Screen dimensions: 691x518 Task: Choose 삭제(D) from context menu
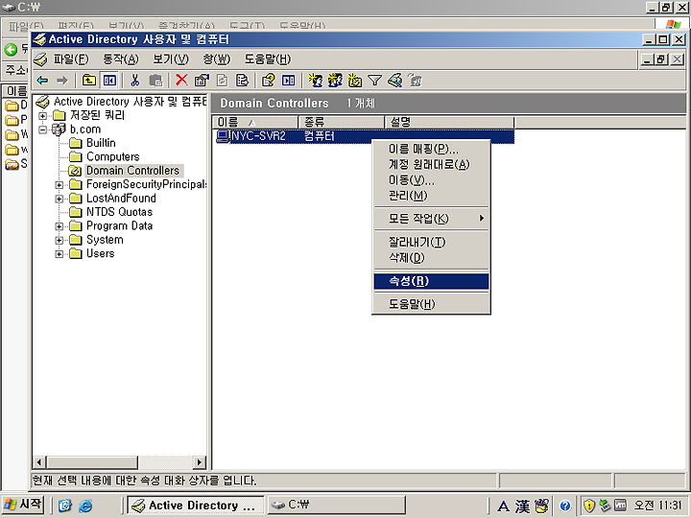[432, 258]
